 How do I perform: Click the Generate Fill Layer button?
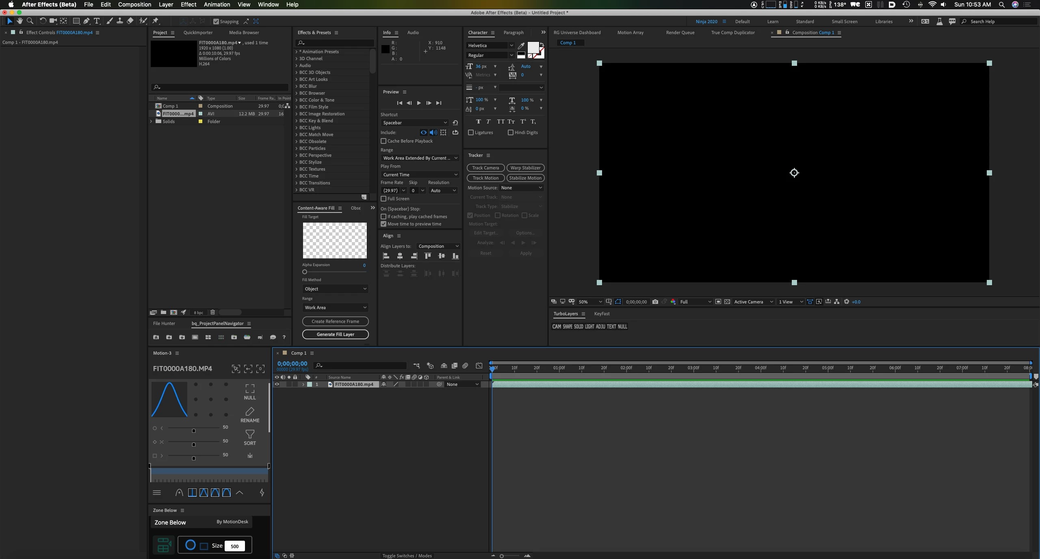[x=335, y=334]
